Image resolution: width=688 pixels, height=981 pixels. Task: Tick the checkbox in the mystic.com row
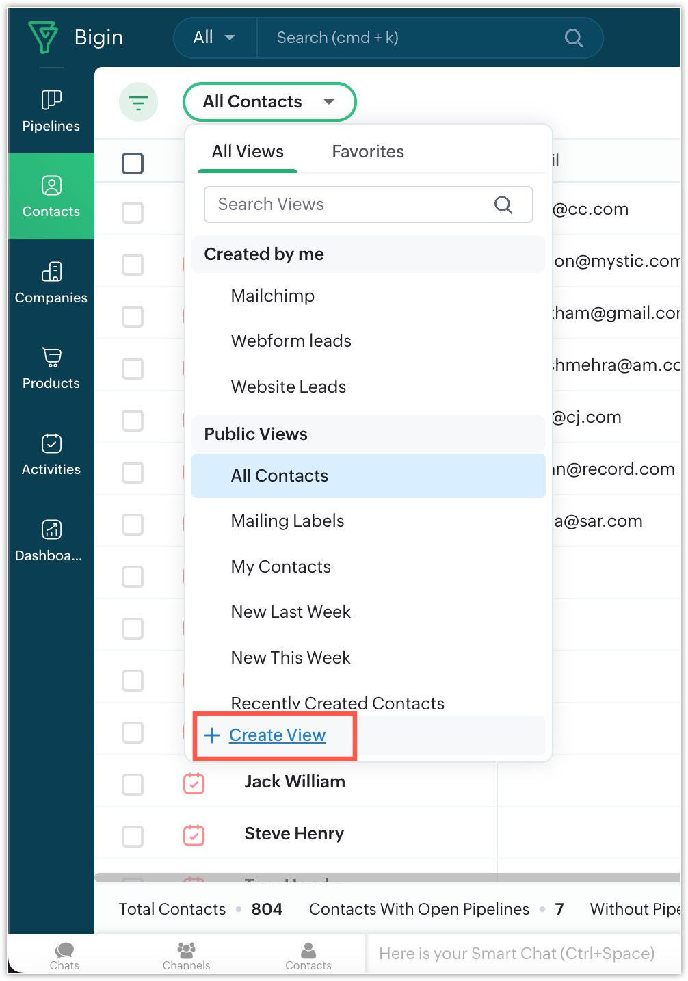point(133,265)
